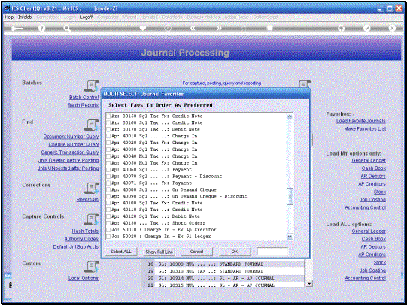Click the Find section icon
407x305 pixels.
(x=91, y=125)
